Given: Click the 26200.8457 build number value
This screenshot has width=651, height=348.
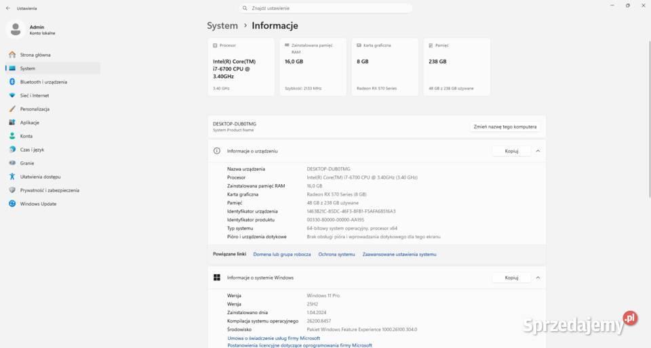Looking at the screenshot, I should 319,321.
